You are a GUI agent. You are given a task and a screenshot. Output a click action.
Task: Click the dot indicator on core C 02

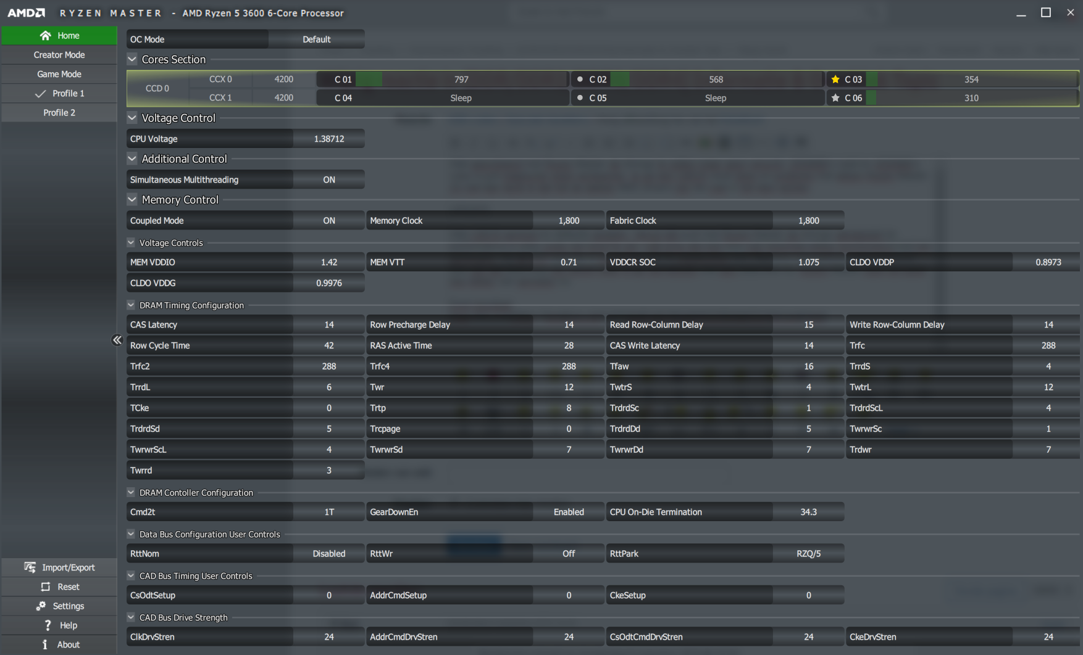coord(580,80)
